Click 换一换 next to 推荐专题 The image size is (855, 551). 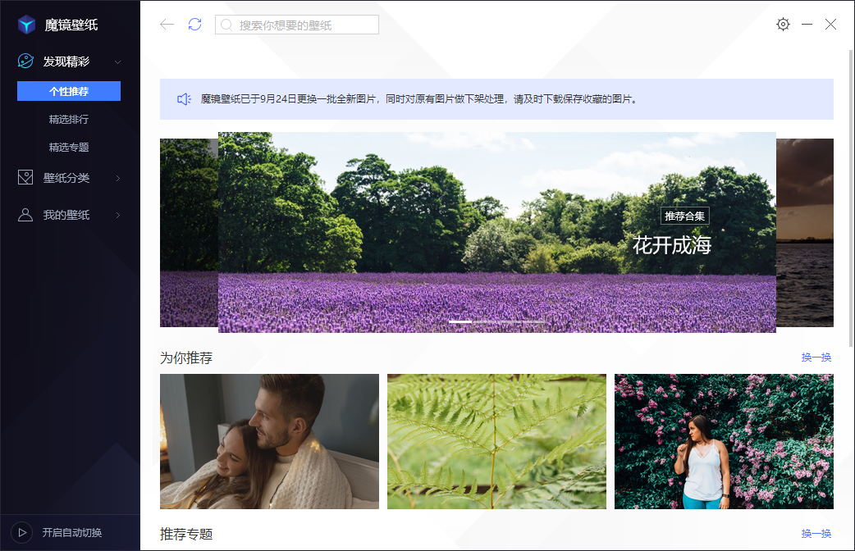point(816,534)
